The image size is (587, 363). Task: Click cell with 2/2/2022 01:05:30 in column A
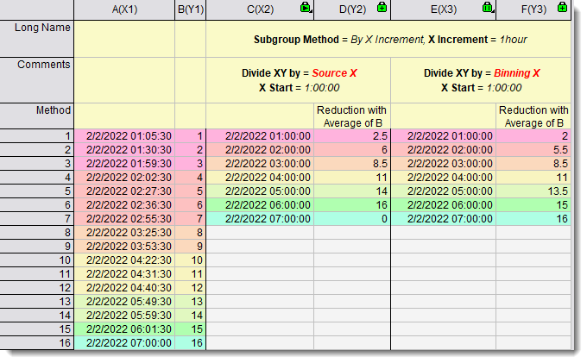point(124,135)
